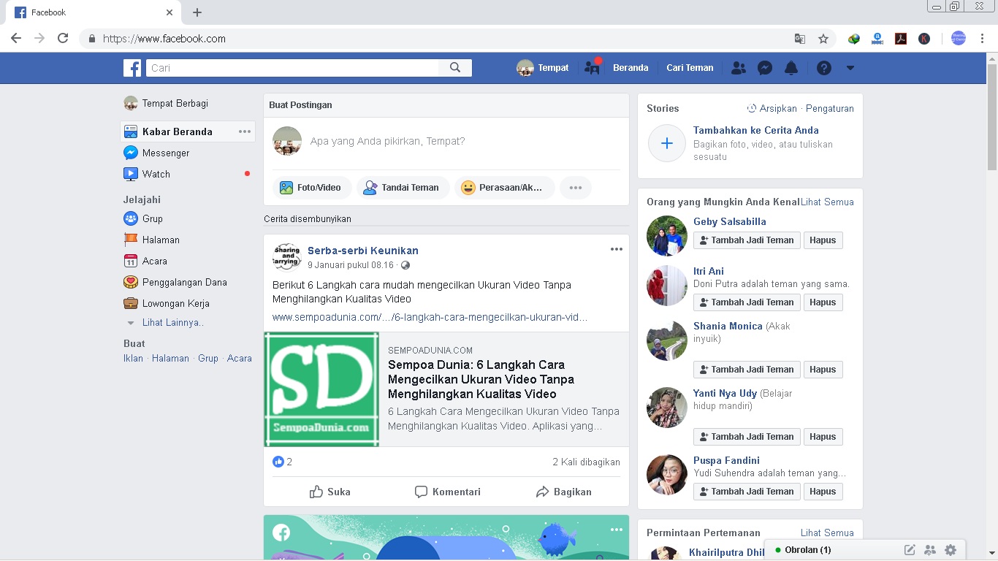Click the plus to add story

click(x=667, y=143)
